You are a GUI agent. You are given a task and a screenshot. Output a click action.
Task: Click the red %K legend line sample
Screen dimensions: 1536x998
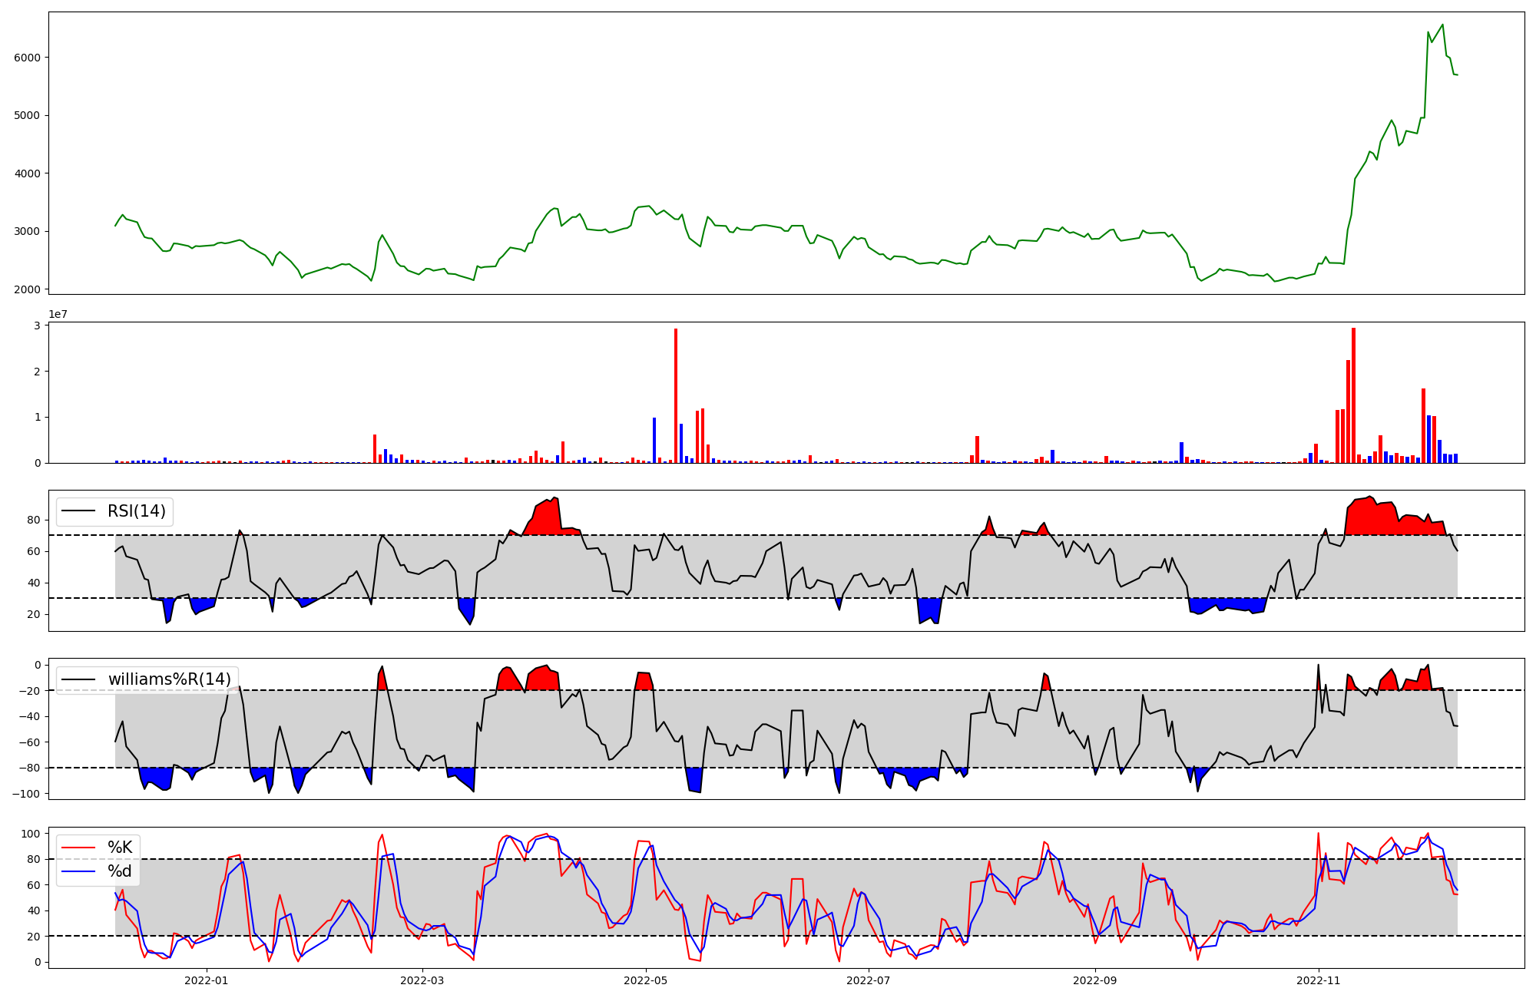(x=78, y=848)
